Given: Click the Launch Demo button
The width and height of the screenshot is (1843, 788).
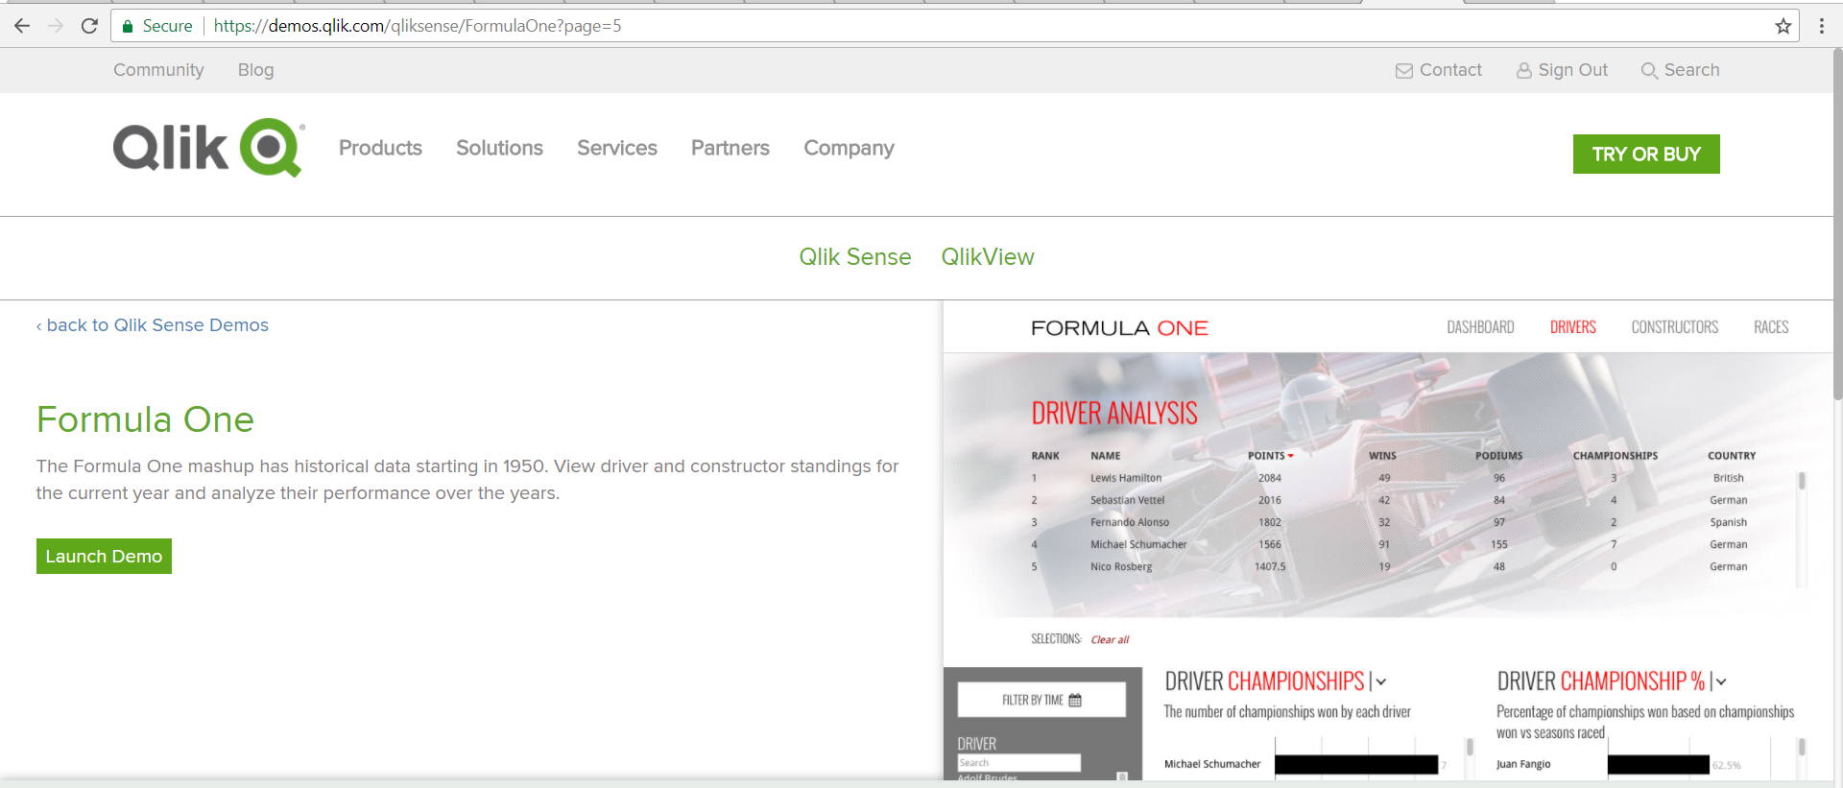Looking at the screenshot, I should [x=104, y=557].
